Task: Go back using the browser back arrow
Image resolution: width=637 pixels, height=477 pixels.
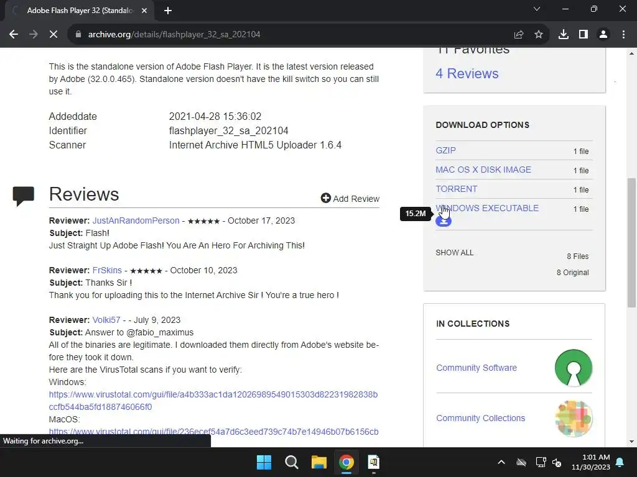Action: (14, 35)
